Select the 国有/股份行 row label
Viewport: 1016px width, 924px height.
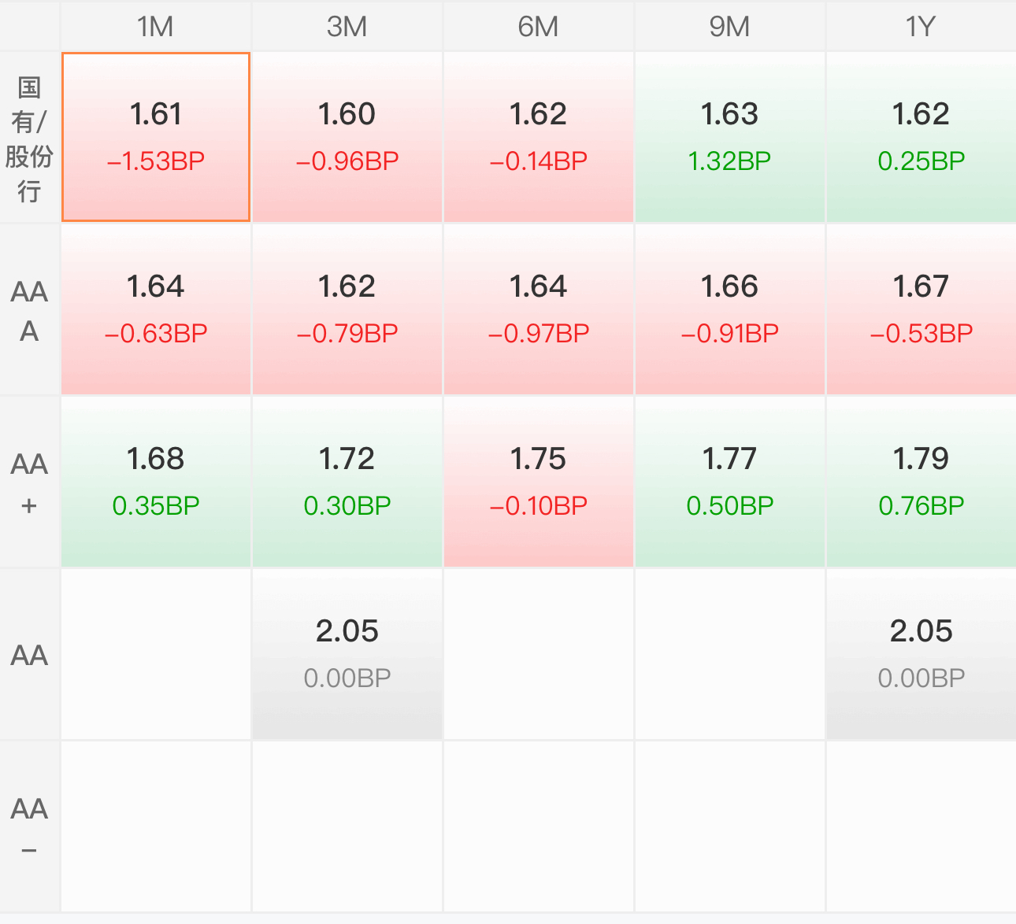(x=29, y=138)
